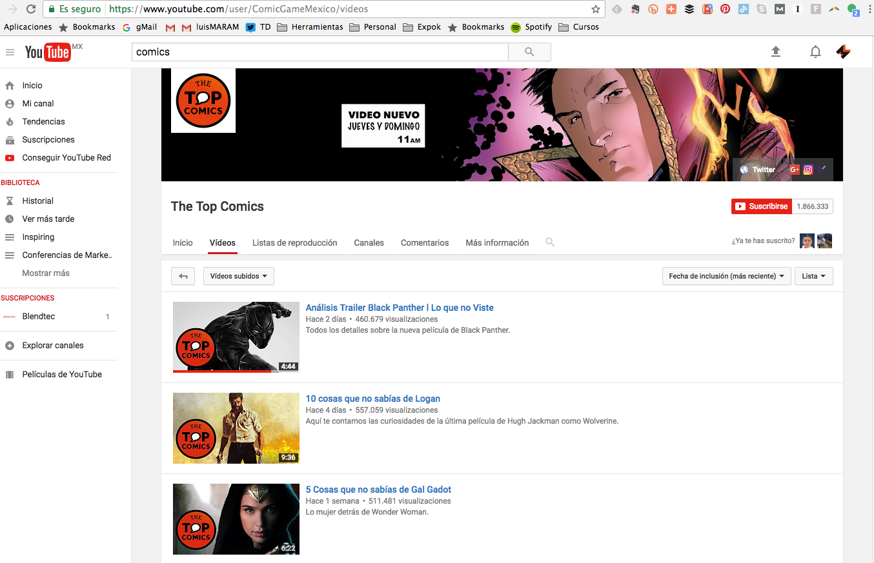Bookmark page with the star icon

(x=595, y=9)
